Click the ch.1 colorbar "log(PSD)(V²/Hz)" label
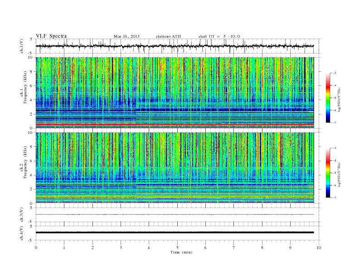This screenshot has height=278, width=359. (340, 100)
